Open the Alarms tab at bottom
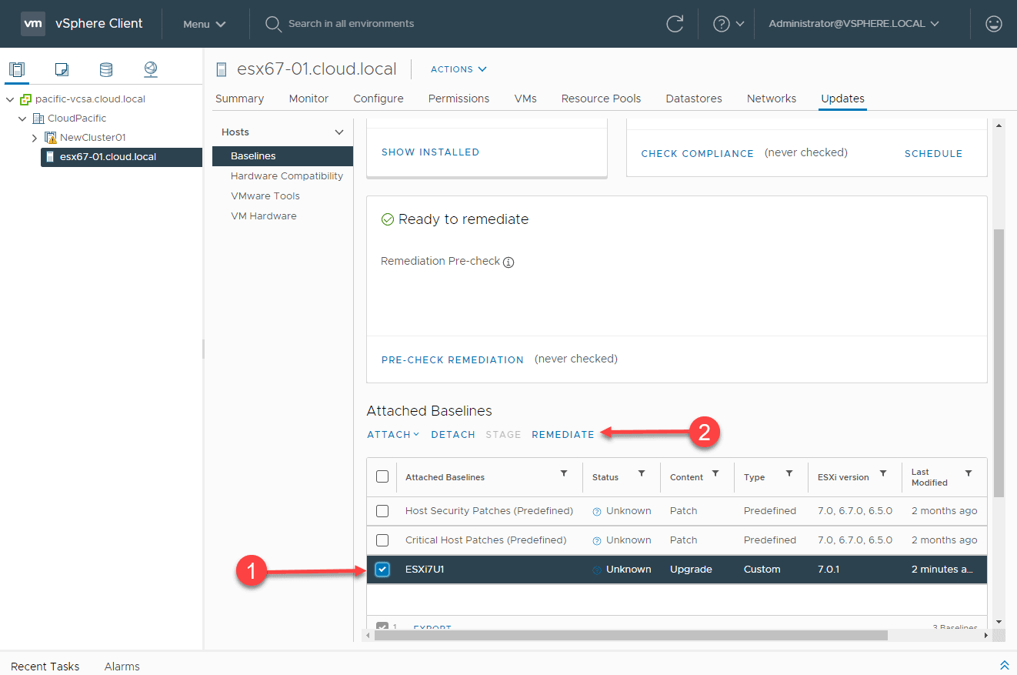 [122, 666]
